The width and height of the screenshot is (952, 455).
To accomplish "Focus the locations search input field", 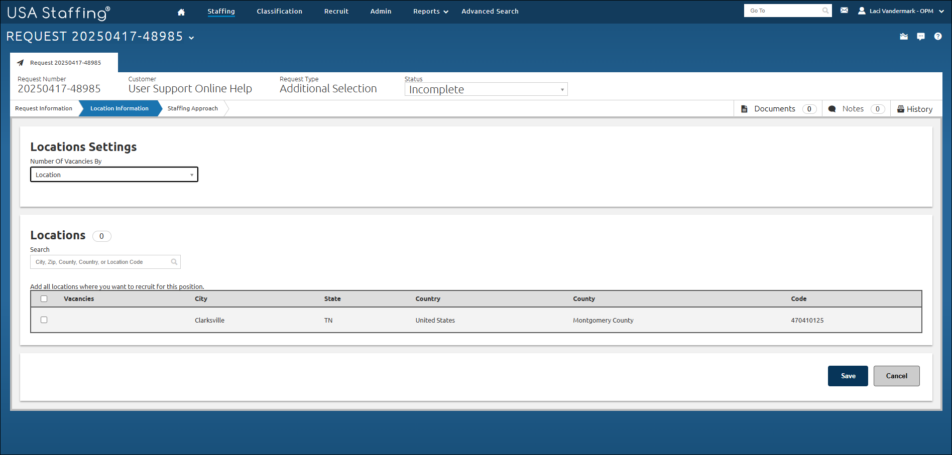I will (x=100, y=262).
